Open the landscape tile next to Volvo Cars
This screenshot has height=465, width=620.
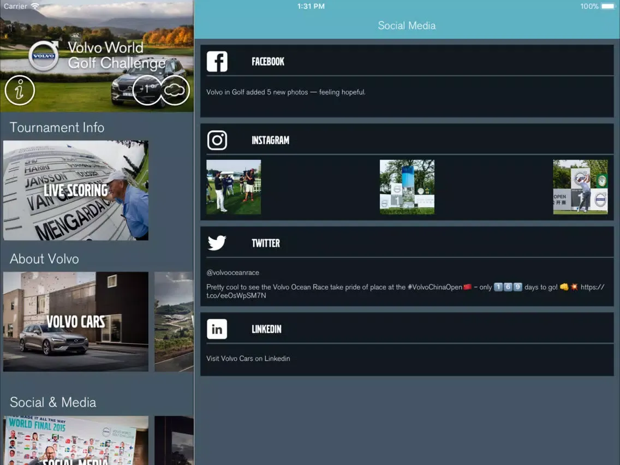click(x=174, y=321)
